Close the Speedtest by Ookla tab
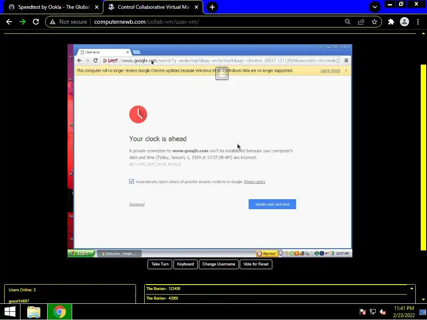This screenshot has width=427, height=320. point(97,7)
